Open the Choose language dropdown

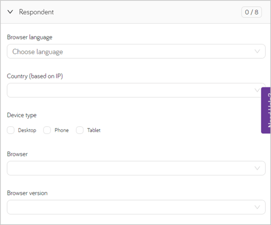pyautogui.click(x=136, y=52)
